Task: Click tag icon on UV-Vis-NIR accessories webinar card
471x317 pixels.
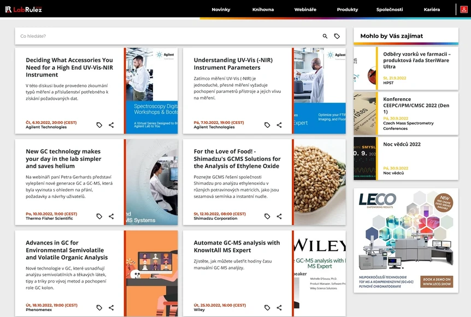Action: (x=99, y=125)
